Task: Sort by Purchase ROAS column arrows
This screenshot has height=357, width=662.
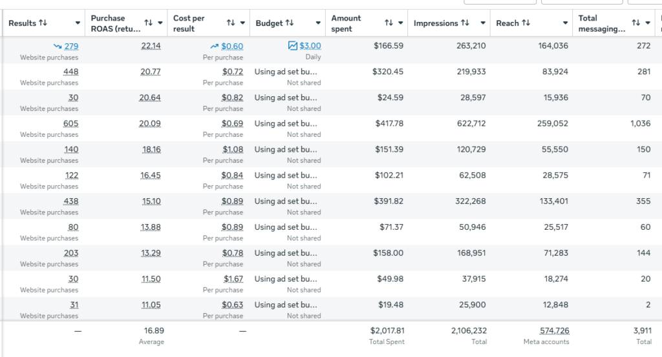Action: pos(148,23)
